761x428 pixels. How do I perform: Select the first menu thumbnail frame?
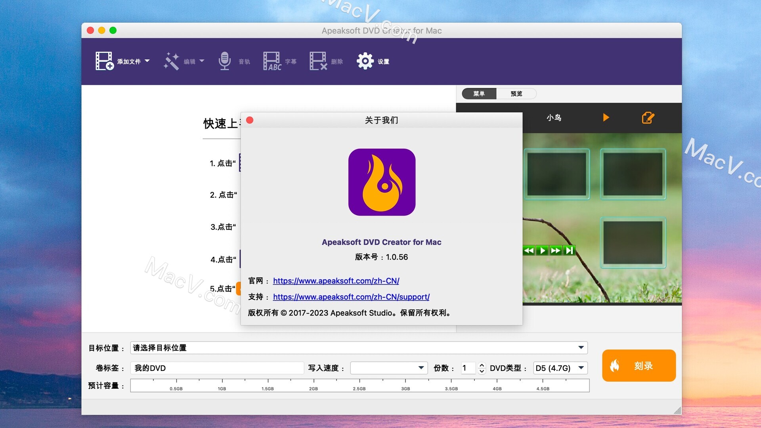coord(556,174)
